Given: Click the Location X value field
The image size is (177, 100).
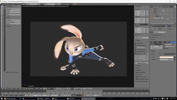Looking at the screenshot, I should (x=140, y=11).
